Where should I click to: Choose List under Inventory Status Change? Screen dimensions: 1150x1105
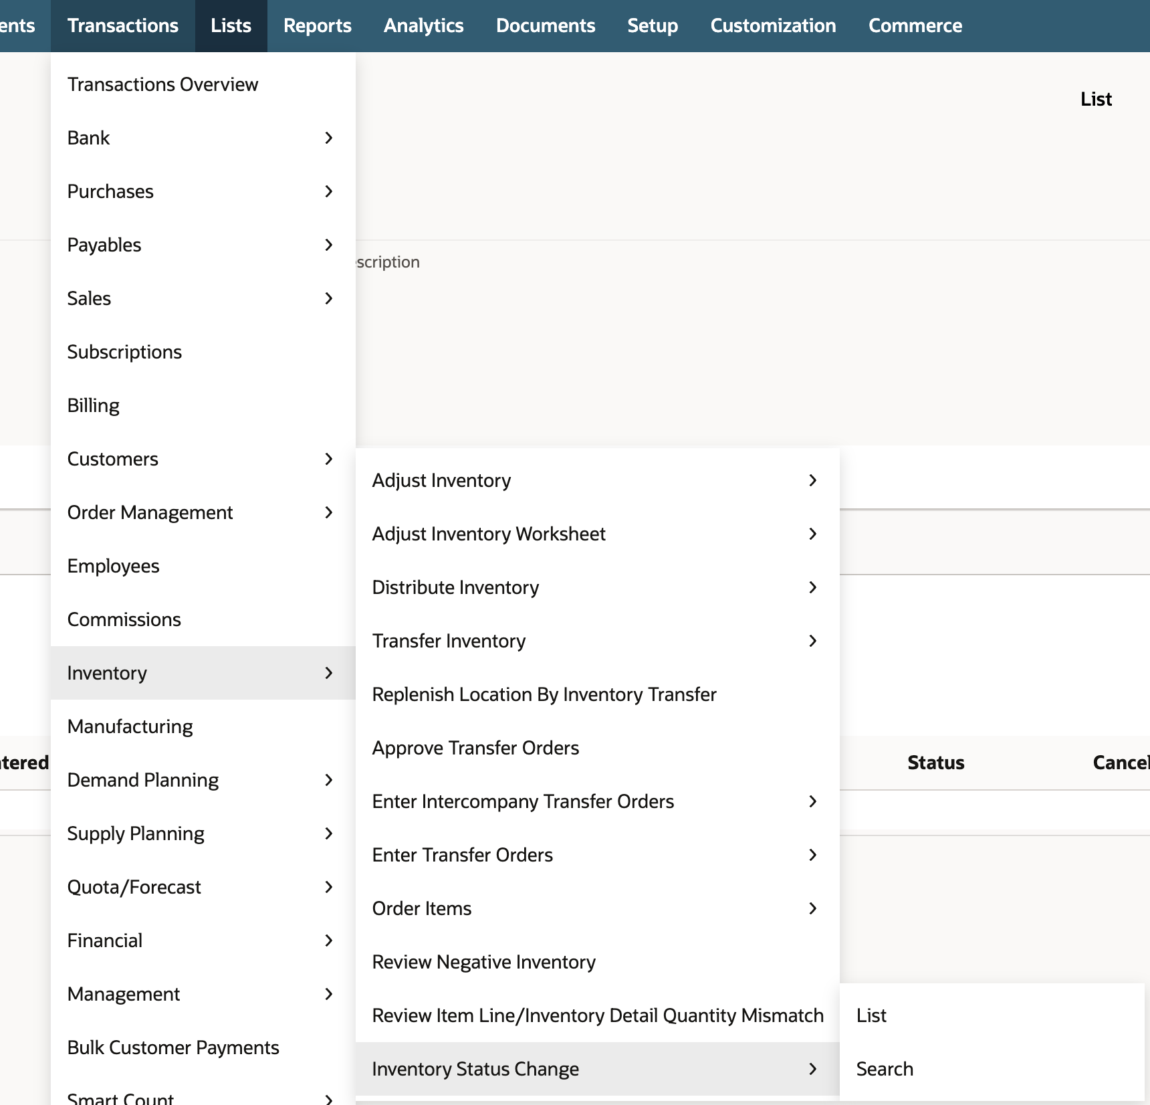point(992,1015)
